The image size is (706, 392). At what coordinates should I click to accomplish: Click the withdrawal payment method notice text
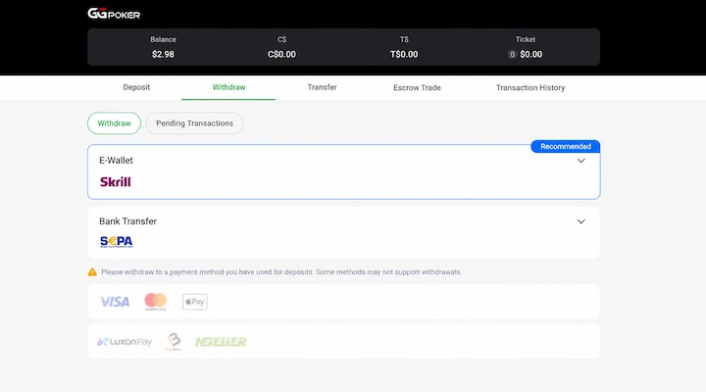point(281,271)
